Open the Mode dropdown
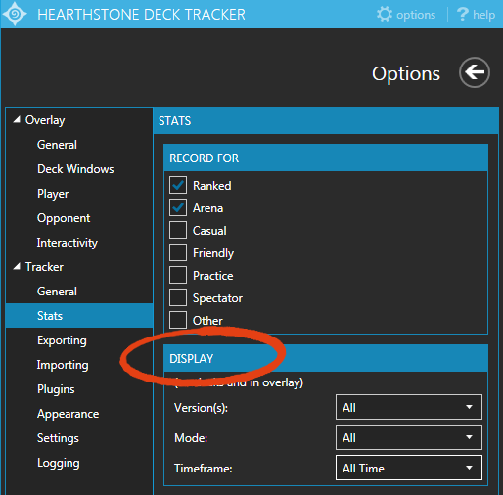The image size is (503, 495). click(409, 437)
